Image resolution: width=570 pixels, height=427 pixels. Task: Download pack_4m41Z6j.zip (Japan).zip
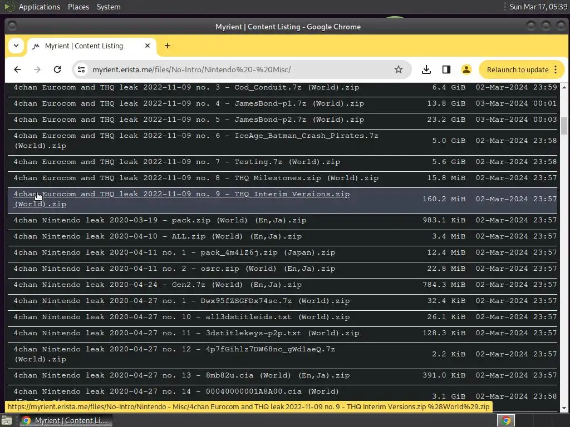click(174, 252)
